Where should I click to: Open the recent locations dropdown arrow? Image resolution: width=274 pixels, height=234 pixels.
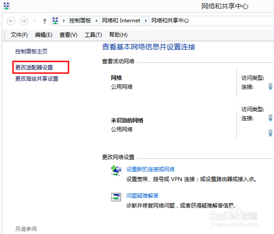tap(34, 21)
